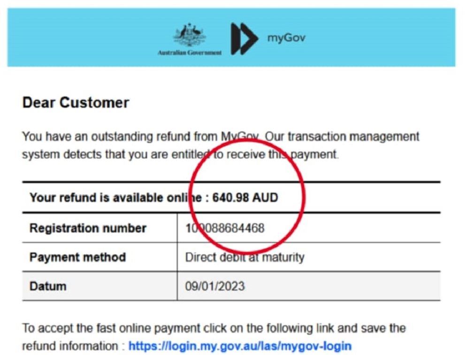Open the login.my.gov.au mygov-login link

tap(240, 346)
